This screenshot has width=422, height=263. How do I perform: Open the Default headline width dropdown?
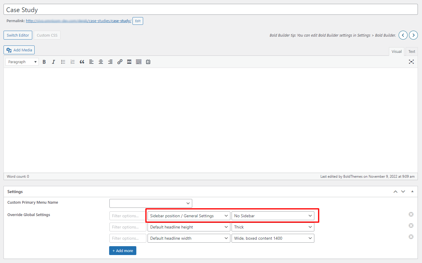point(189,238)
